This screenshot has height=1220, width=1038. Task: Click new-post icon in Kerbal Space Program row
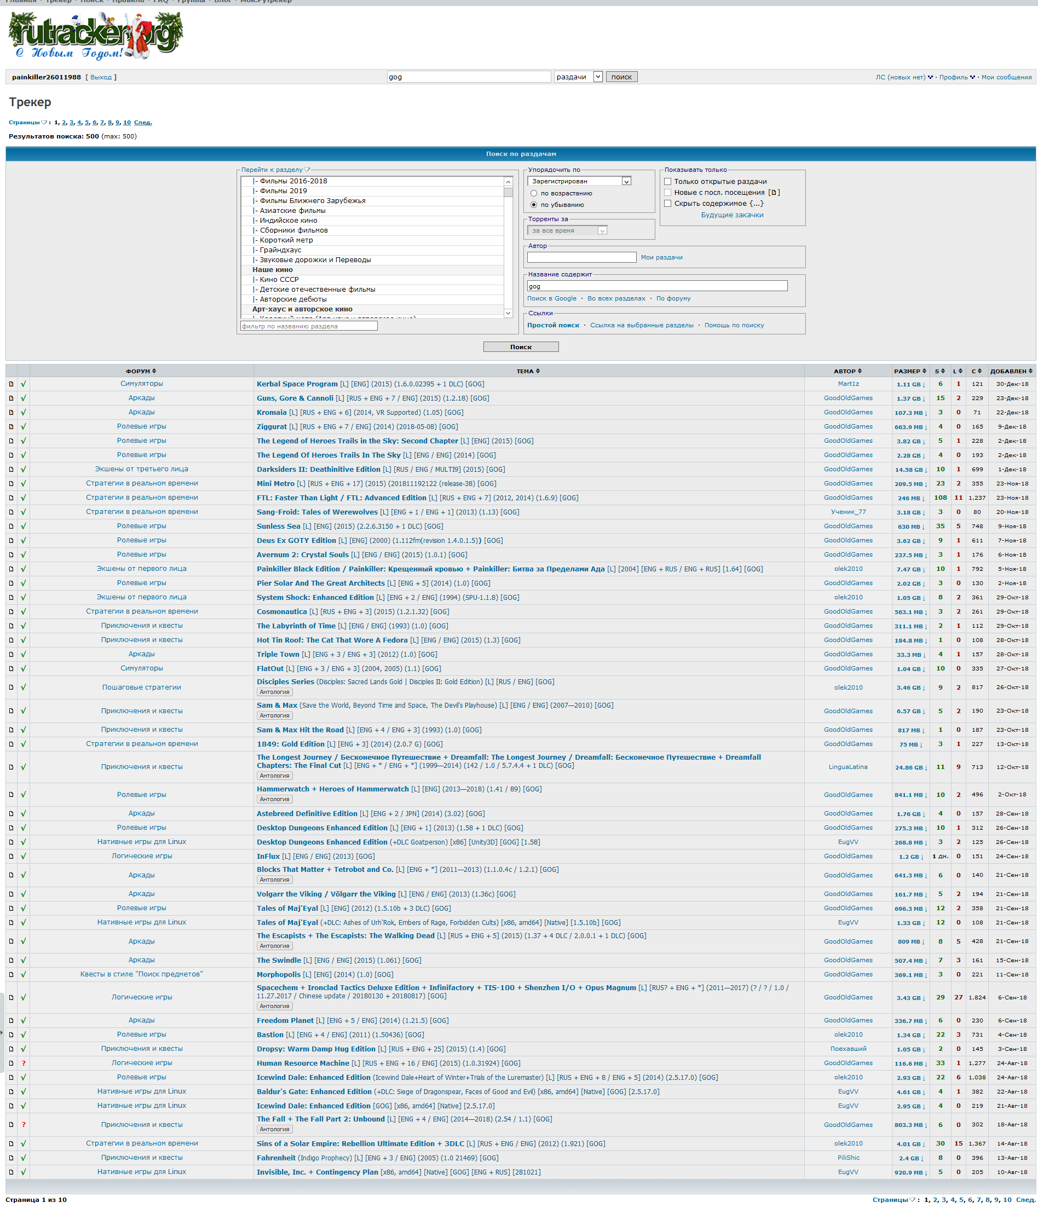click(11, 384)
